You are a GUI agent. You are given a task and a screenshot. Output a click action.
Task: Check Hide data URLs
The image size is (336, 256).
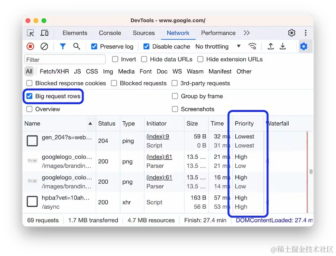144,59
